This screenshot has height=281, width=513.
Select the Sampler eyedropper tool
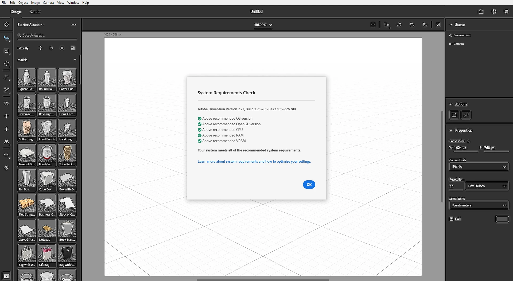tap(6, 90)
